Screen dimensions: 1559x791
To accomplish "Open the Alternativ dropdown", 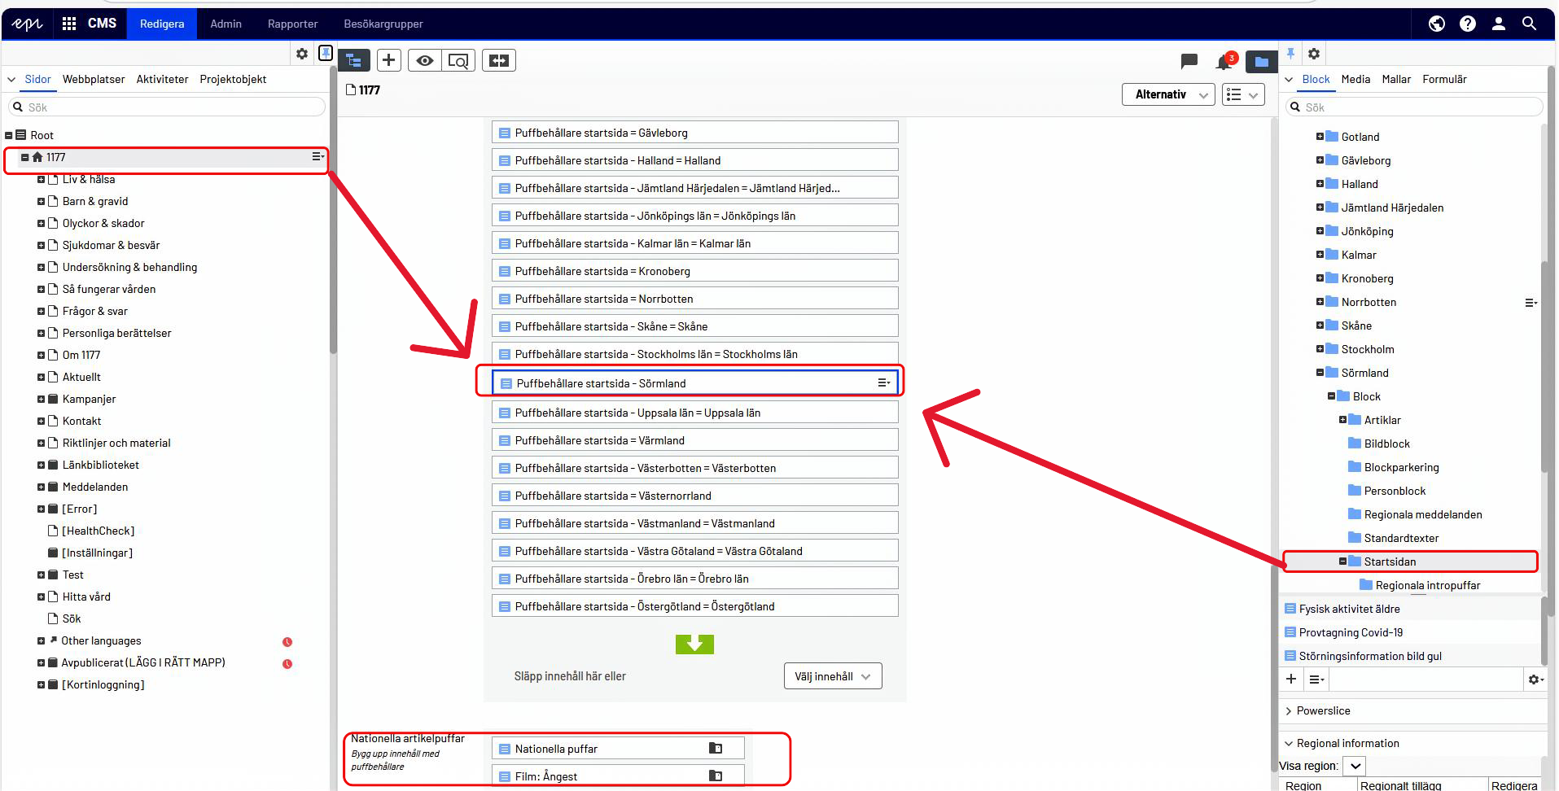I will click(x=1168, y=94).
